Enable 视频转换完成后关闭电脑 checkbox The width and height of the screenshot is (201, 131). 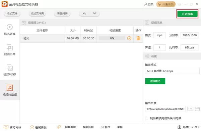(x=146, y=118)
